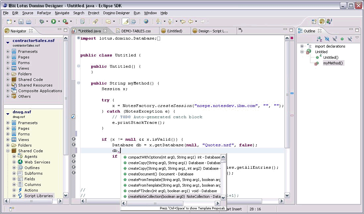Click the Open Type document icon

(x=82, y=21)
